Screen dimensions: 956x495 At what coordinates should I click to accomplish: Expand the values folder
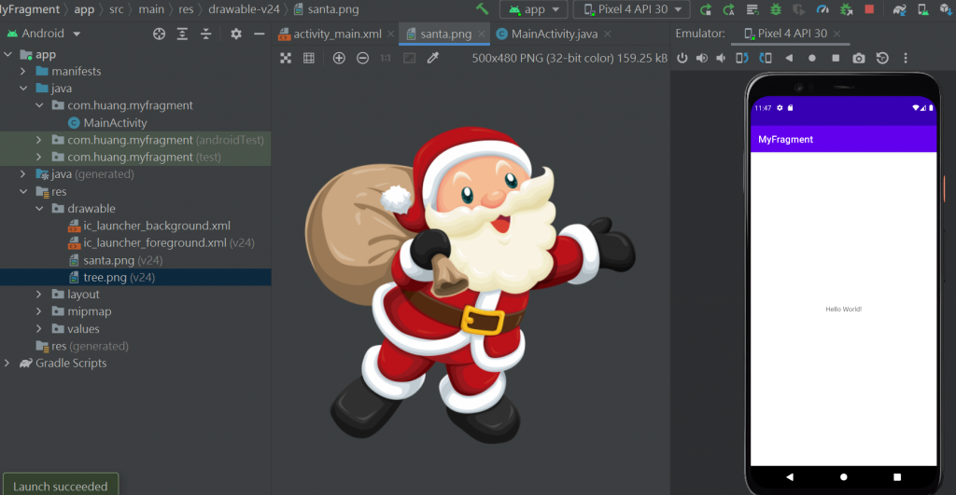[39, 329]
